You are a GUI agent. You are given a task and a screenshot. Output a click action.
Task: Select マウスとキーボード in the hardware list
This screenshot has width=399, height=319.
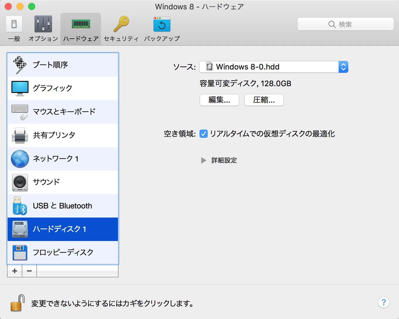(x=63, y=112)
